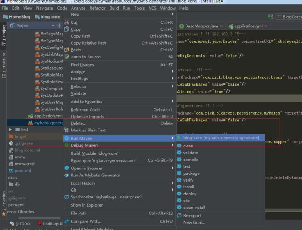Click Run As Mybatis Generator icon

click(x=66, y=175)
